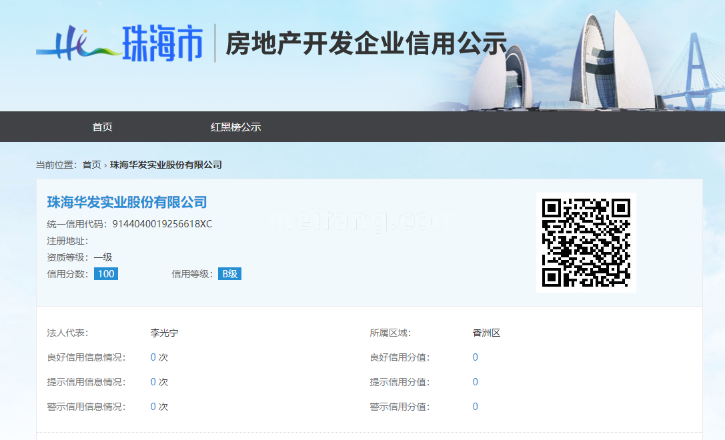The width and height of the screenshot is (725, 440).
Task: Click the 法人代表 label
Action: (67, 333)
